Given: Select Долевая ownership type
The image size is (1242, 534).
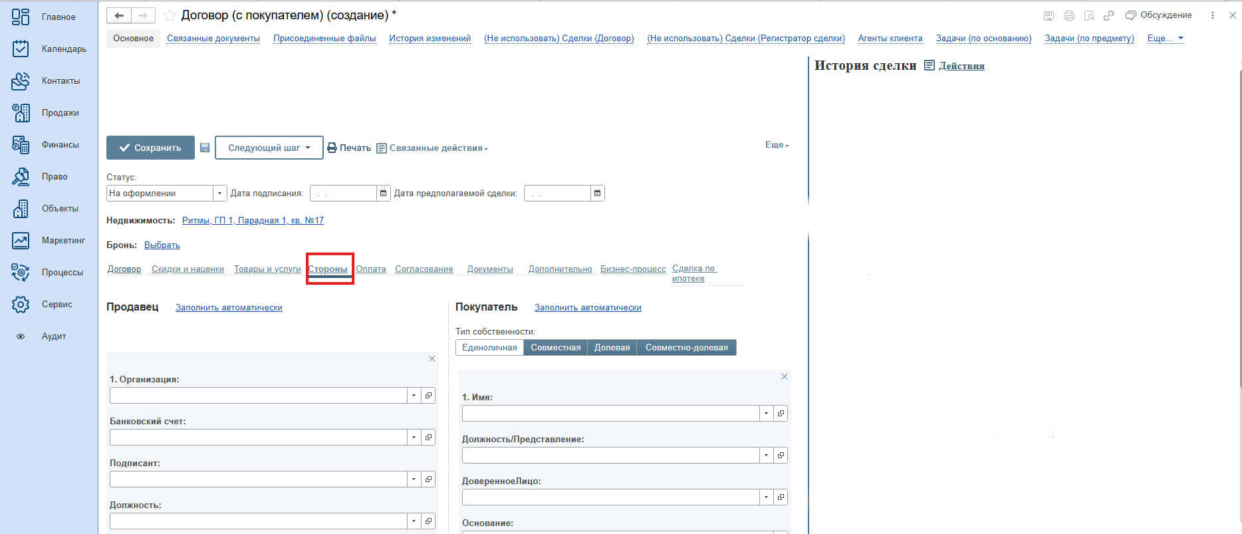Looking at the screenshot, I should (612, 347).
